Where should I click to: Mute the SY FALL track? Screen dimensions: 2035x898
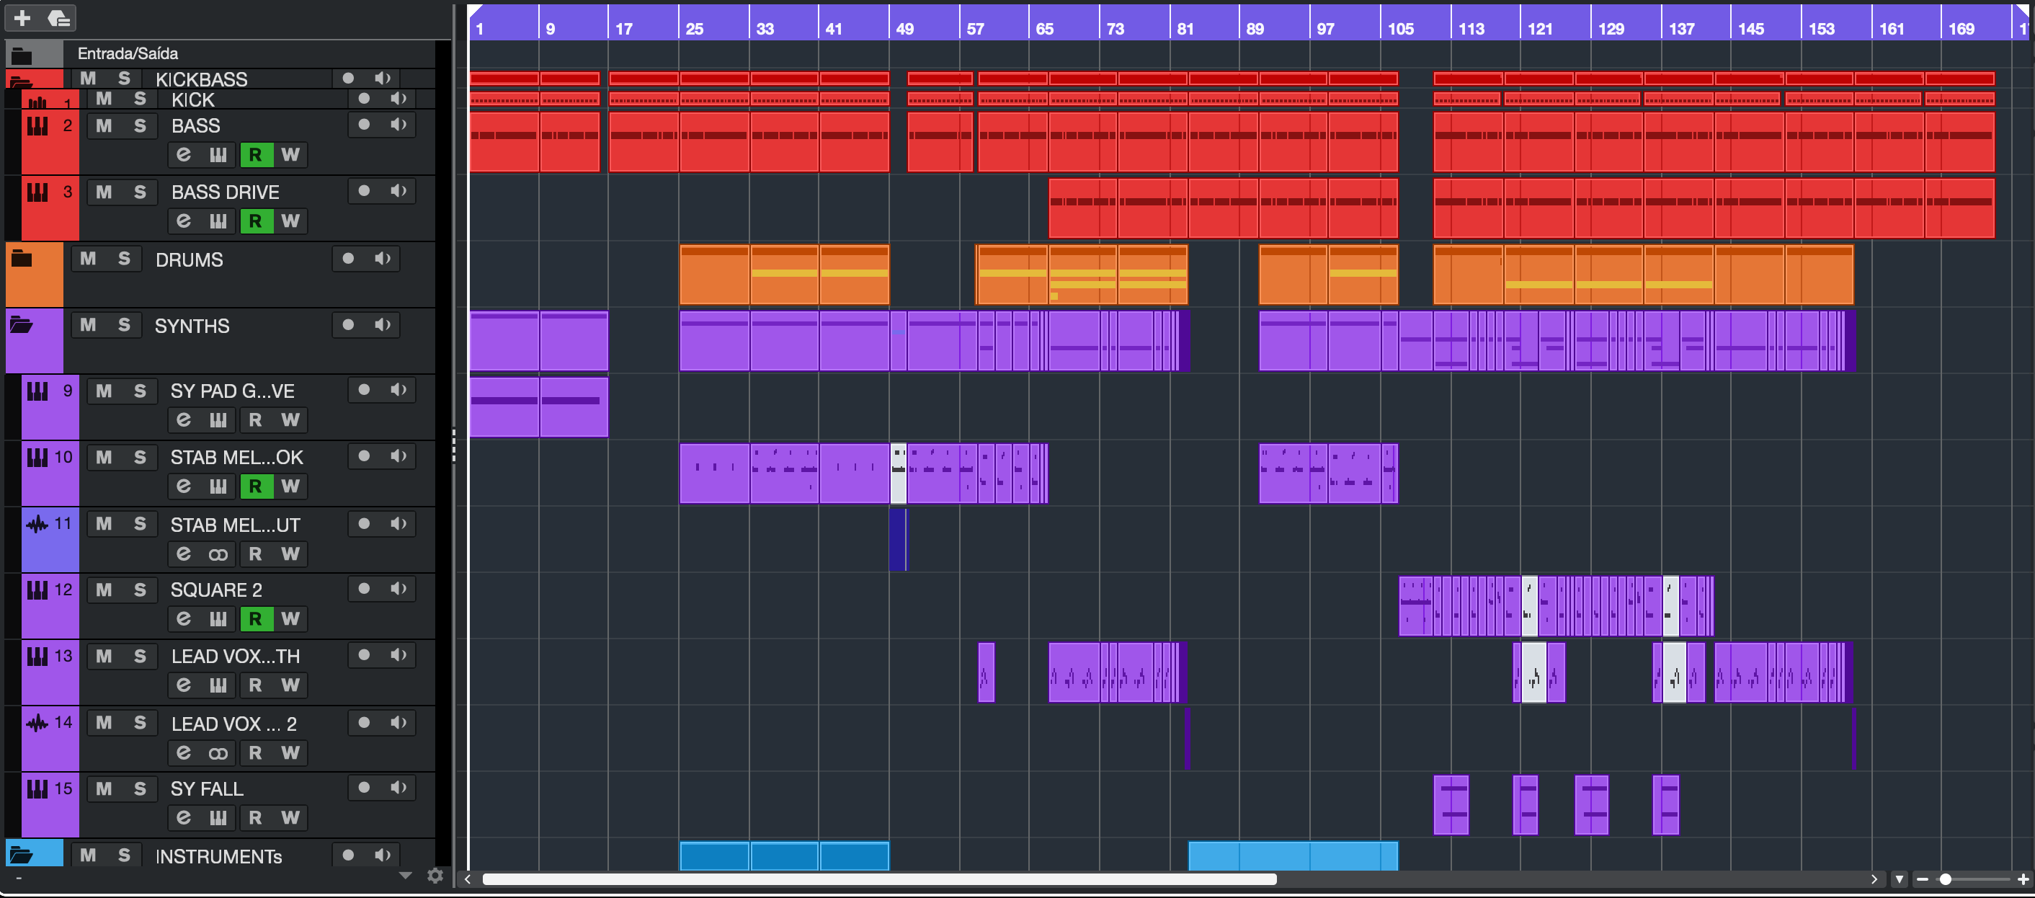(x=104, y=789)
